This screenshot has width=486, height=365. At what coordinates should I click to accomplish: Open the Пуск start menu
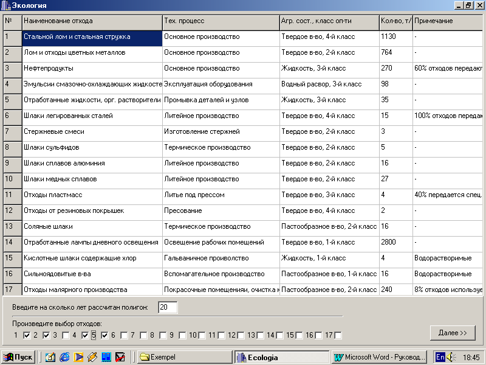(x=18, y=357)
